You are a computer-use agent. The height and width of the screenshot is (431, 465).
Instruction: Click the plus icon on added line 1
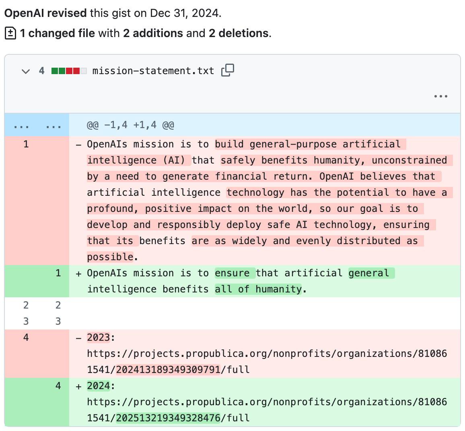point(78,273)
